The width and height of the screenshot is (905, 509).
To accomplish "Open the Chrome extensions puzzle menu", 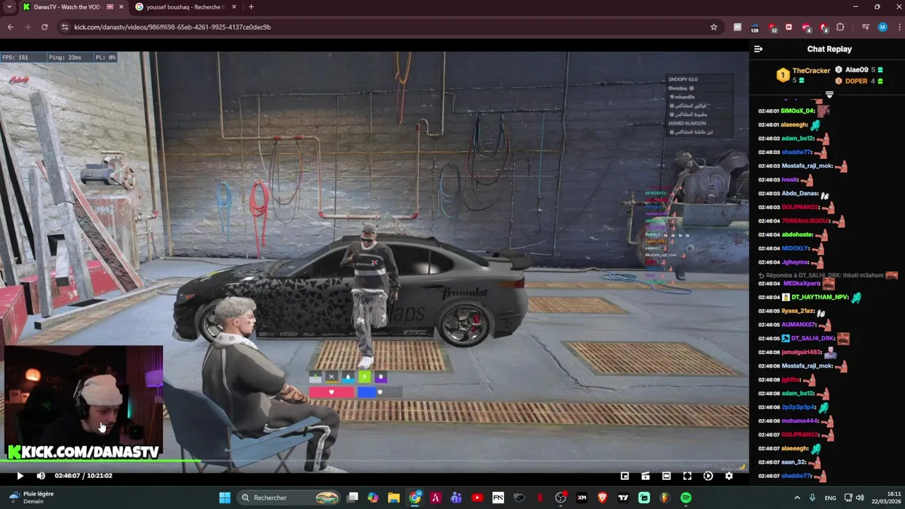I will (840, 27).
